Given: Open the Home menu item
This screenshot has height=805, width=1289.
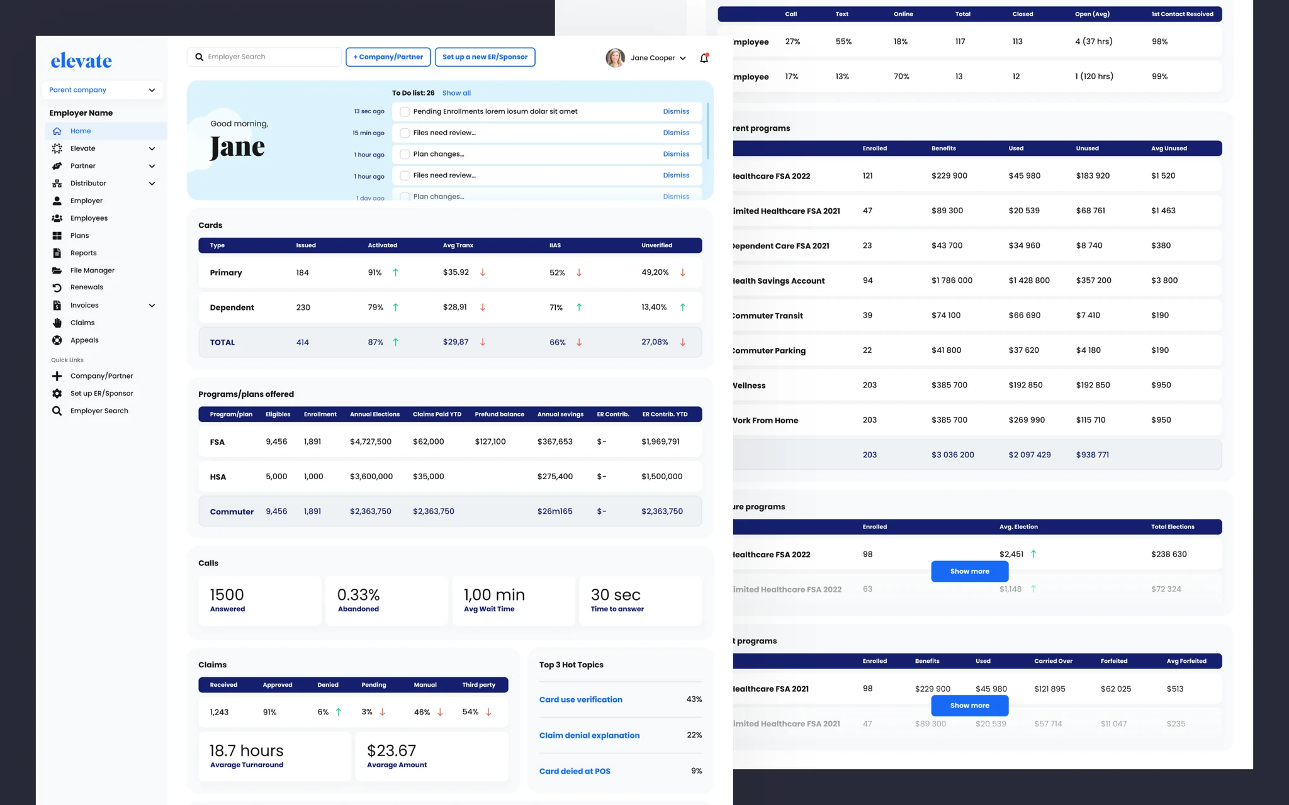Looking at the screenshot, I should (106, 131).
